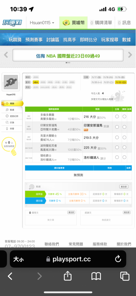This screenshot has width=136, height=296.
Task: Open the 預測賽事 navigation menu item
Action: coord(34,40)
